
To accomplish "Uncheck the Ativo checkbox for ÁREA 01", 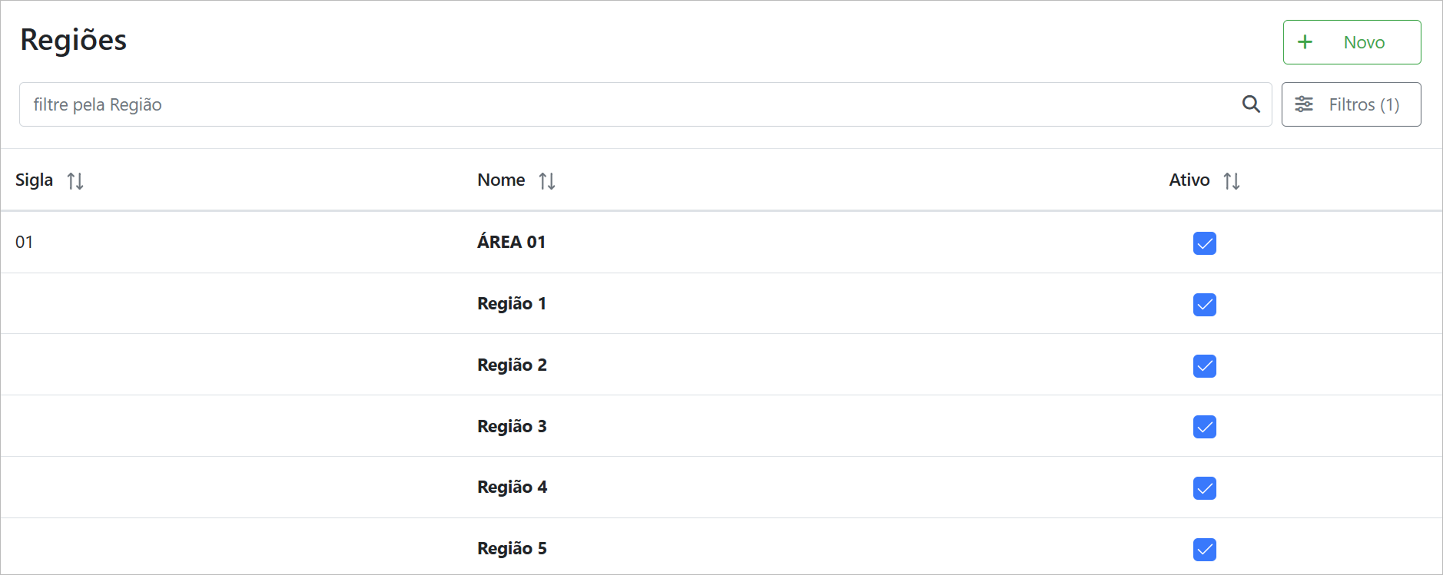I will [1205, 243].
